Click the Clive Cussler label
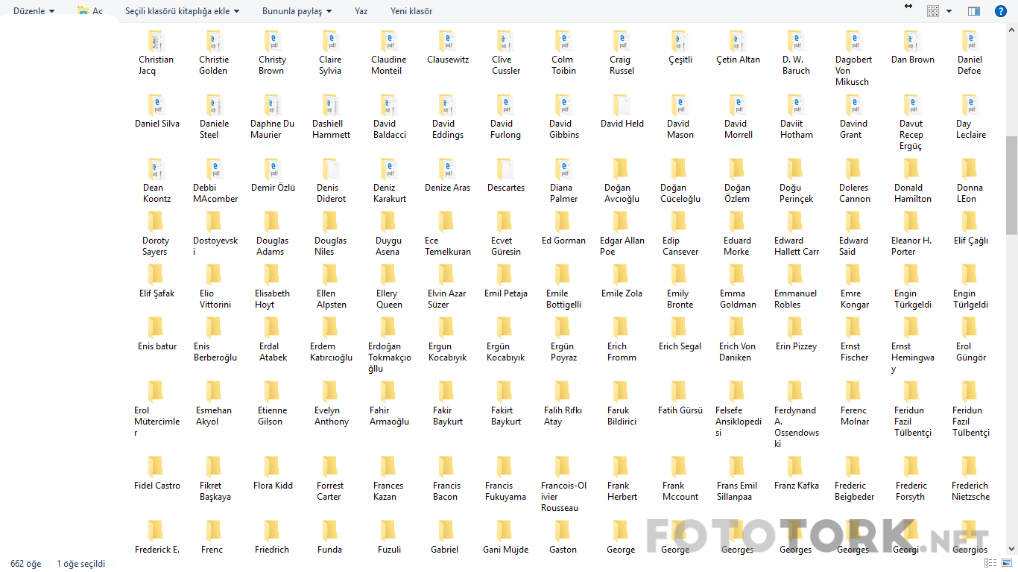Screen dimensions: 1018x572 coord(505,66)
